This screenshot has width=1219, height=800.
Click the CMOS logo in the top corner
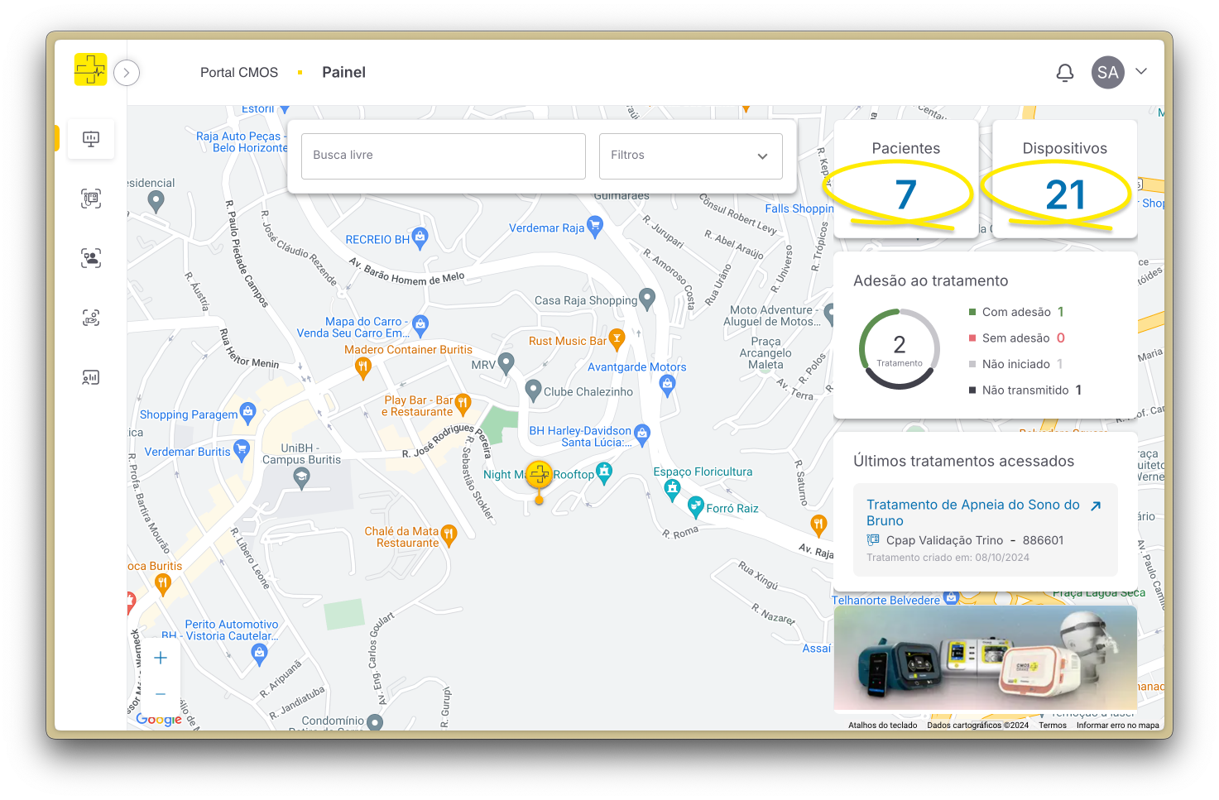(90, 70)
